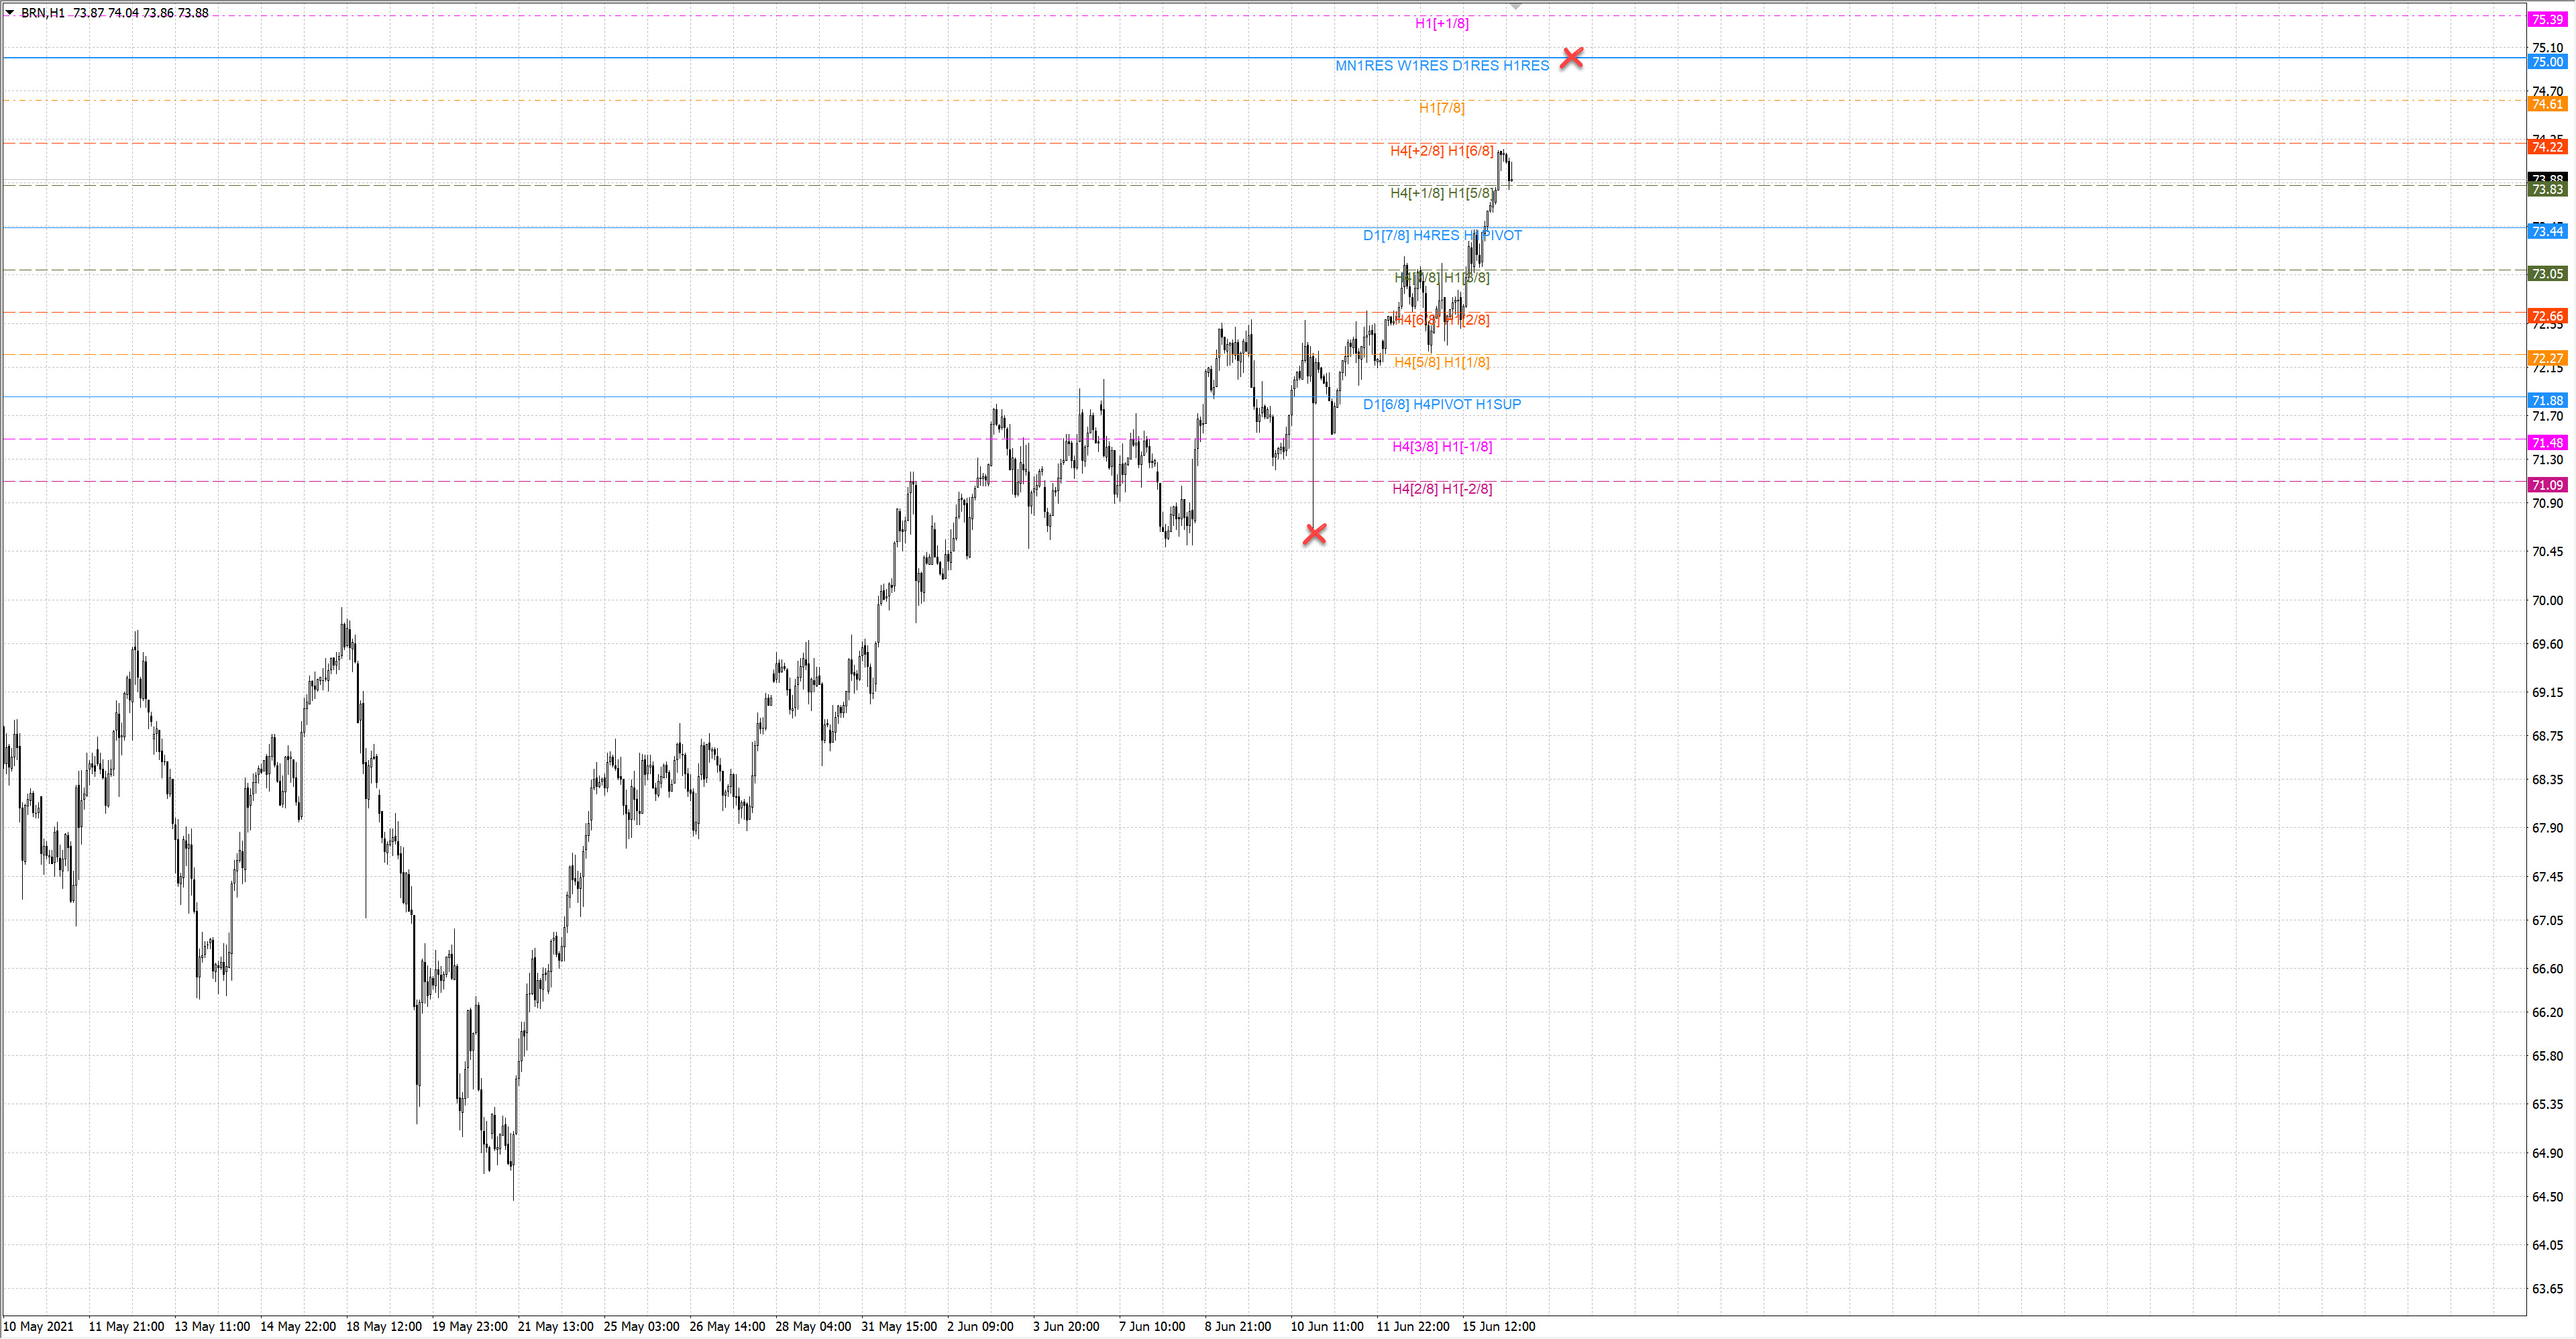This screenshot has height=1339, width=2576.
Task: Click the 15 Jun 12:00 time label
Action: tap(1498, 1326)
